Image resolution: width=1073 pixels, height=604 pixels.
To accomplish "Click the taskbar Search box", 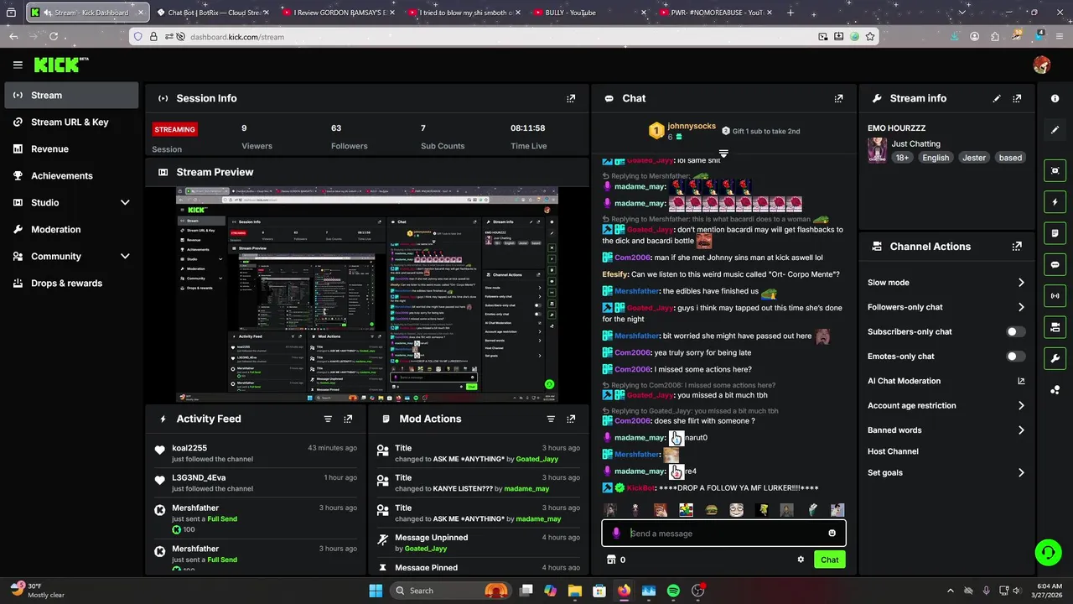I will pos(451,591).
